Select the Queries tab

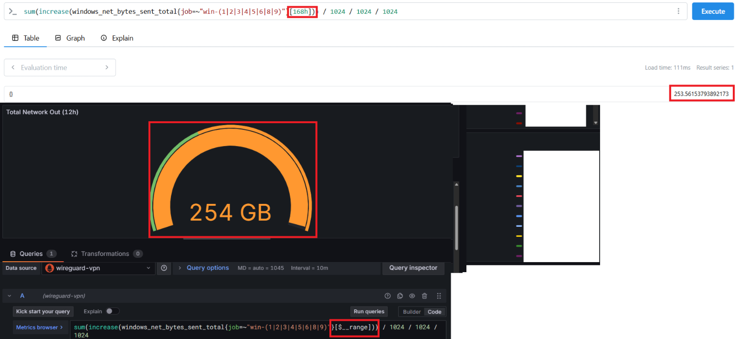[x=33, y=254]
